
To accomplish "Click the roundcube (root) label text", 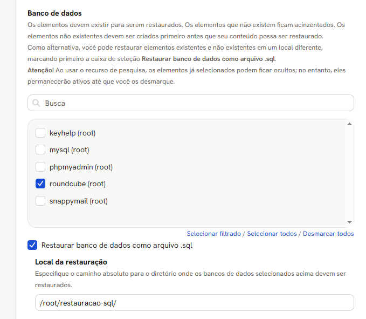I will (x=78, y=184).
